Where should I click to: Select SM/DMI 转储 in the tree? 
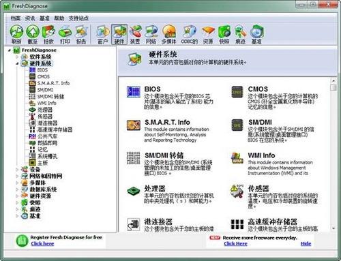point(50,97)
